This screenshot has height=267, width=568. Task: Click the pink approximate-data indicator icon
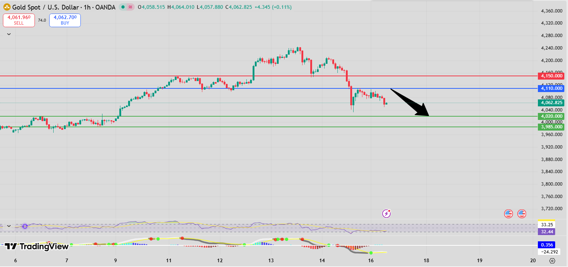130,7
